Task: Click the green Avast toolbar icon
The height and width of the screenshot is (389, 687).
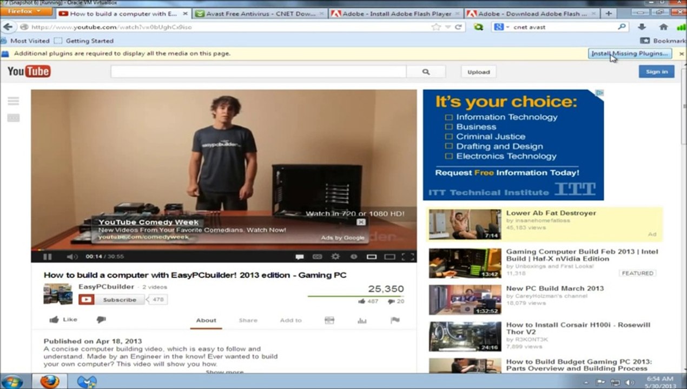Action: [x=479, y=27]
